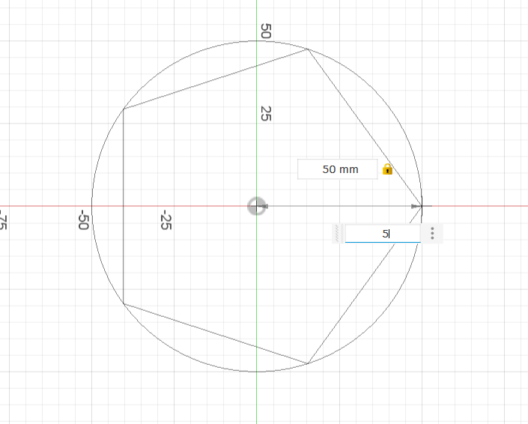Select the polygon's top-right vertex
The height and width of the screenshot is (424, 528).
coord(308,49)
